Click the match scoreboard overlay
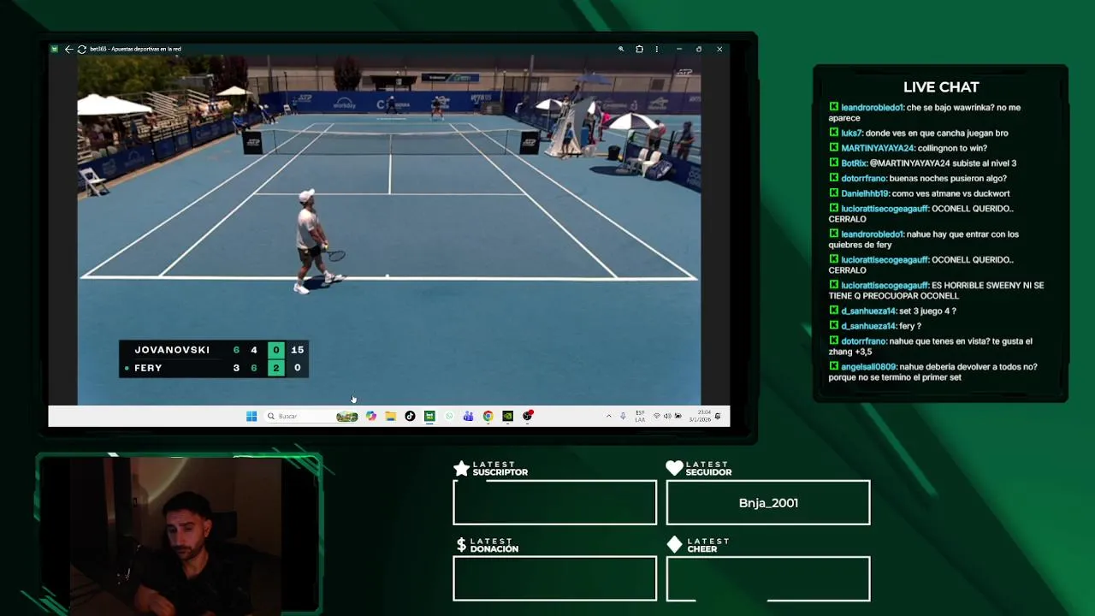 214,358
